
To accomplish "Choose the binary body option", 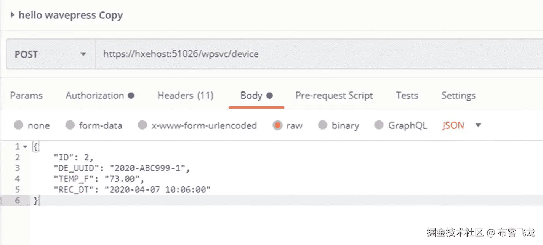I will pos(323,125).
